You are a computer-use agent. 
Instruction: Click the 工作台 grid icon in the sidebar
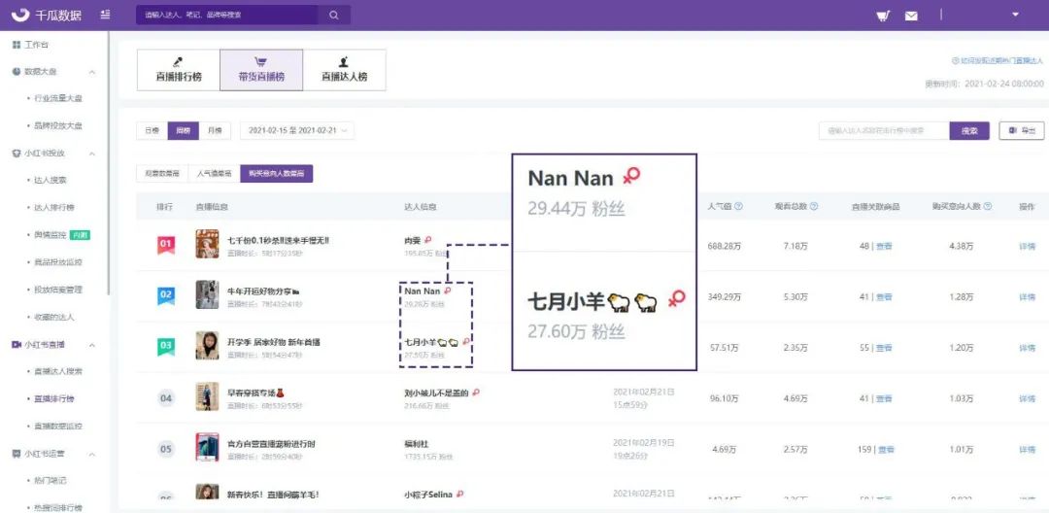pyautogui.click(x=17, y=44)
